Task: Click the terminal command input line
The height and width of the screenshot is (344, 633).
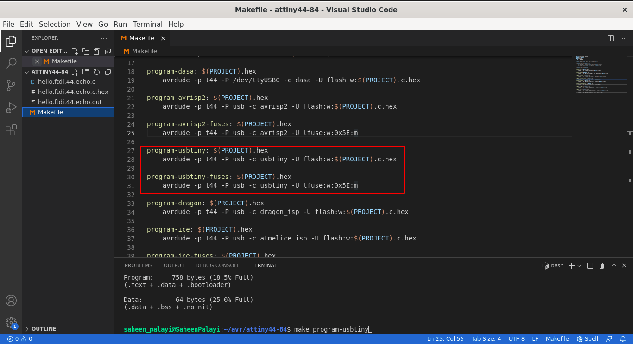Action: coord(247,329)
